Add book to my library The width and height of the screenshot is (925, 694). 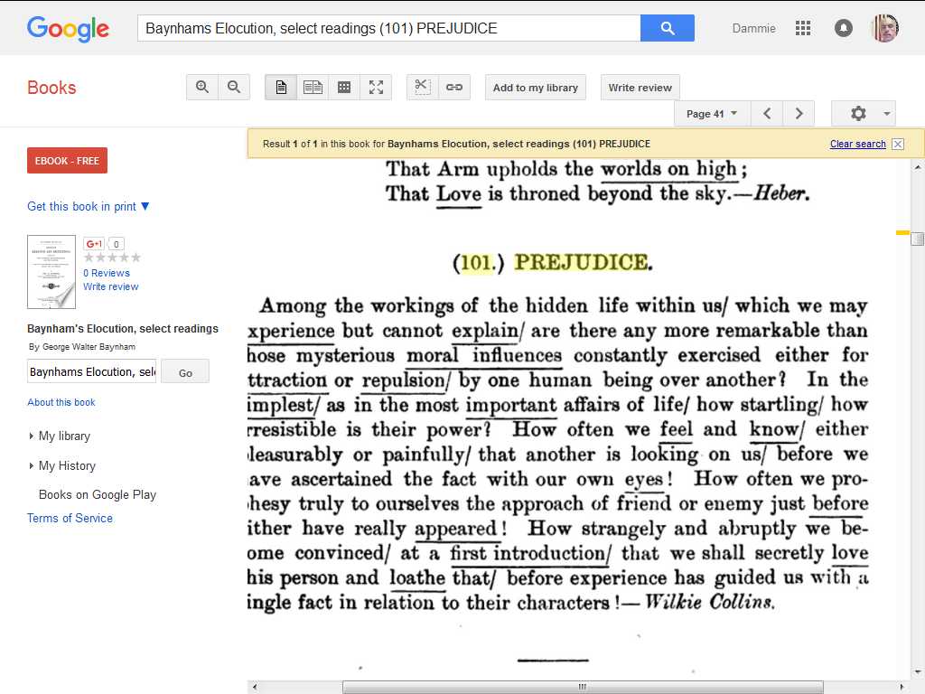pos(536,88)
